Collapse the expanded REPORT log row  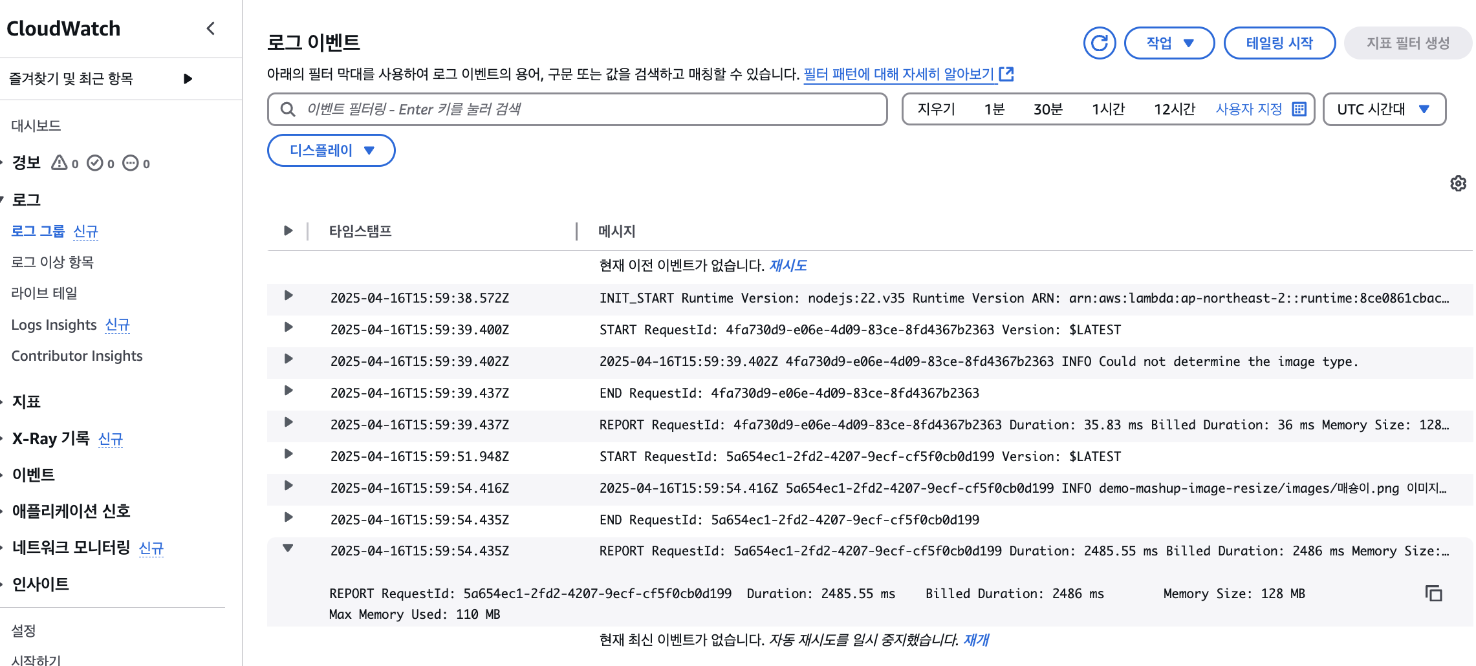point(288,548)
